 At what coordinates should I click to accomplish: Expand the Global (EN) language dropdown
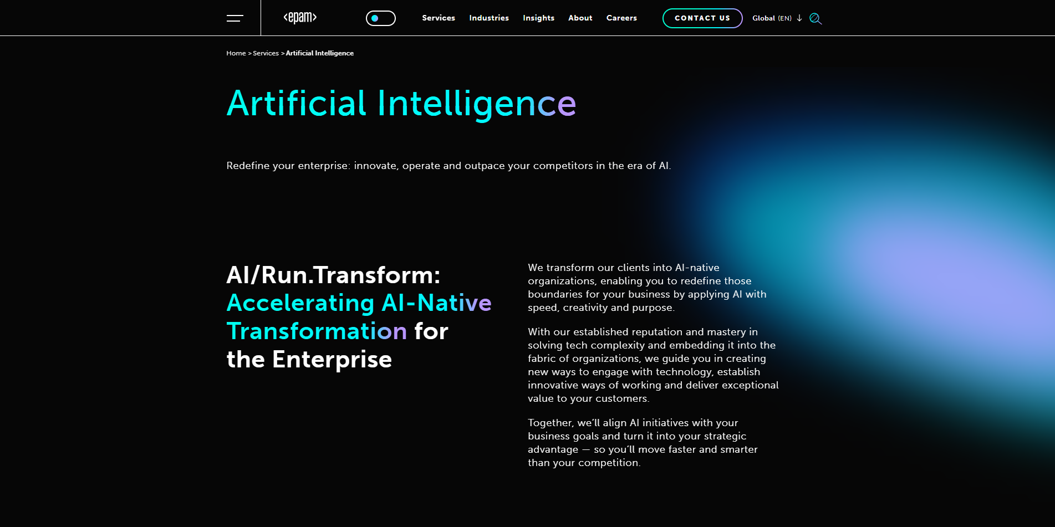[777, 18]
